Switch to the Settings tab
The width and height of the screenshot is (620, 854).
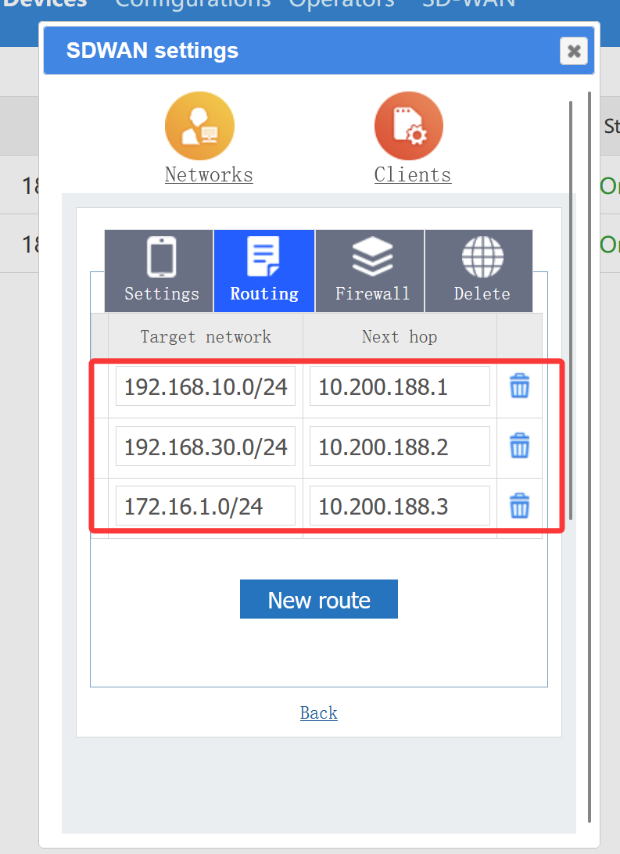pos(159,271)
